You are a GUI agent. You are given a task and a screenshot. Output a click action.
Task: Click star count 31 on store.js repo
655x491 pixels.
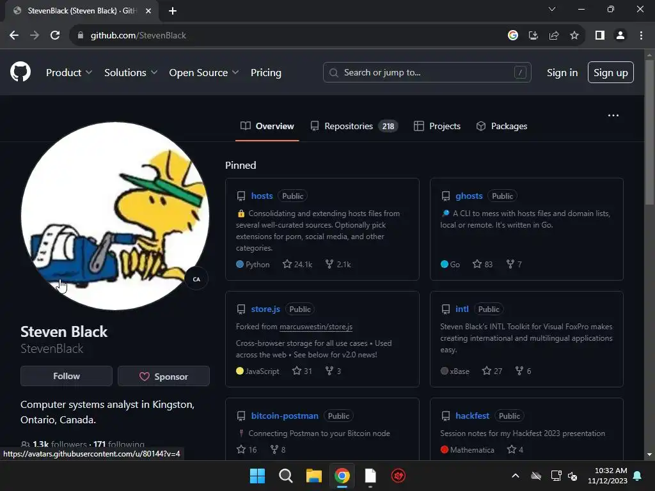point(302,371)
